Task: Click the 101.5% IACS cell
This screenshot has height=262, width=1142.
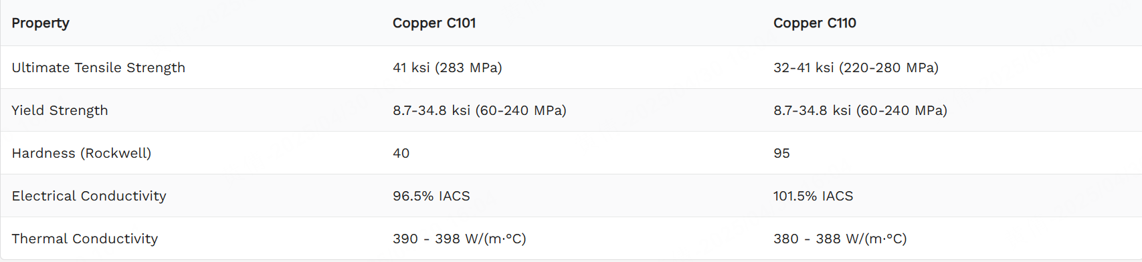Action: (814, 196)
